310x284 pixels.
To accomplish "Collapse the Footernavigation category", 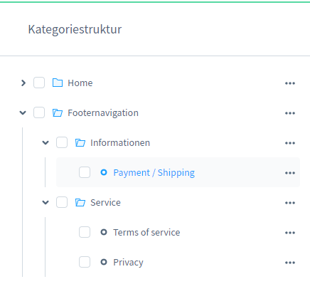I will point(23,112).
